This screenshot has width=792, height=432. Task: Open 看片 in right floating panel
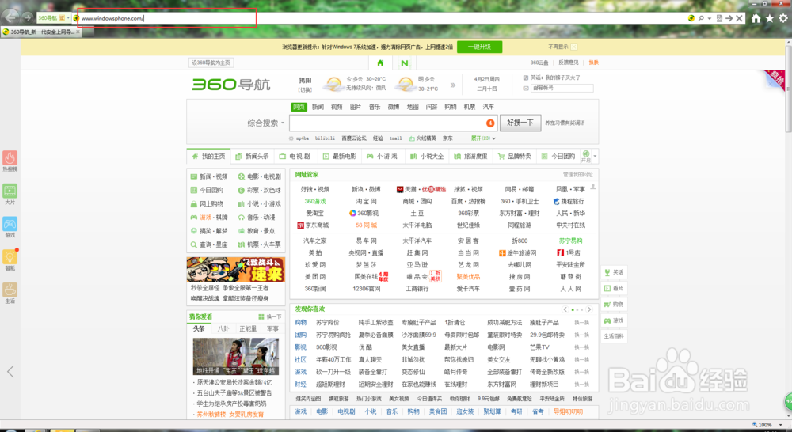614,289
